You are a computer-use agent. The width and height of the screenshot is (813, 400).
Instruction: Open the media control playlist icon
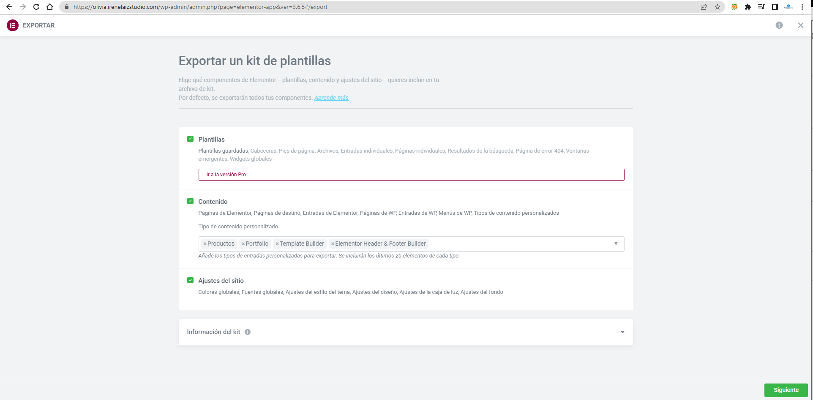click(x=761, y=7)
